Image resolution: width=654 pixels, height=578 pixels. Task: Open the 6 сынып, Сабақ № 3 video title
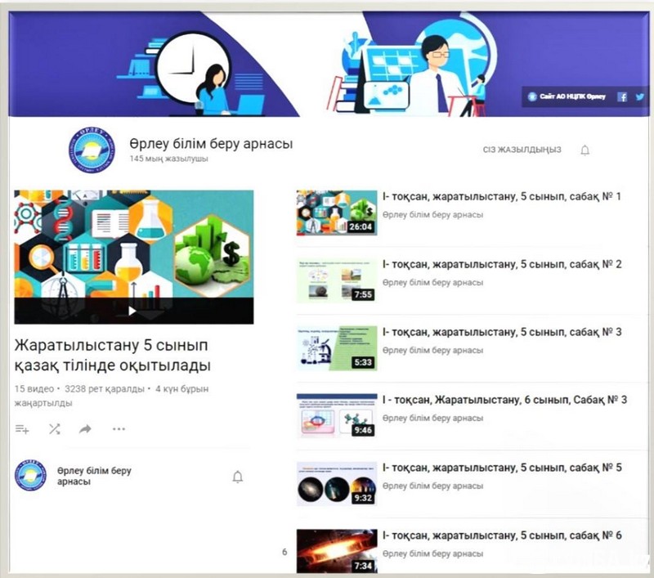pos(504,400)
